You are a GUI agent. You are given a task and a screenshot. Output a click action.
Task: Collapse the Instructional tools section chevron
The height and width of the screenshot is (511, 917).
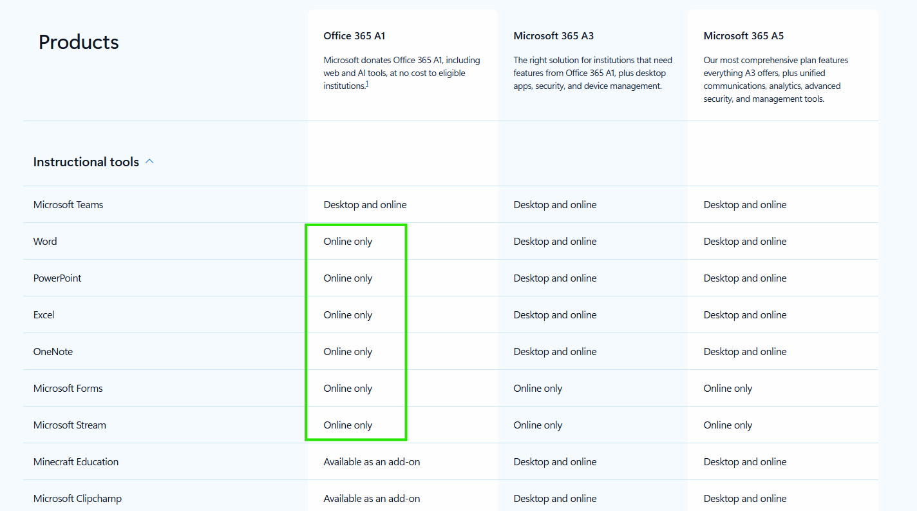(149, 162)
